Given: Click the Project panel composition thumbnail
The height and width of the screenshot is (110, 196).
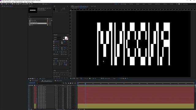Looking at the screenshot, I should [x=33, y=10].
